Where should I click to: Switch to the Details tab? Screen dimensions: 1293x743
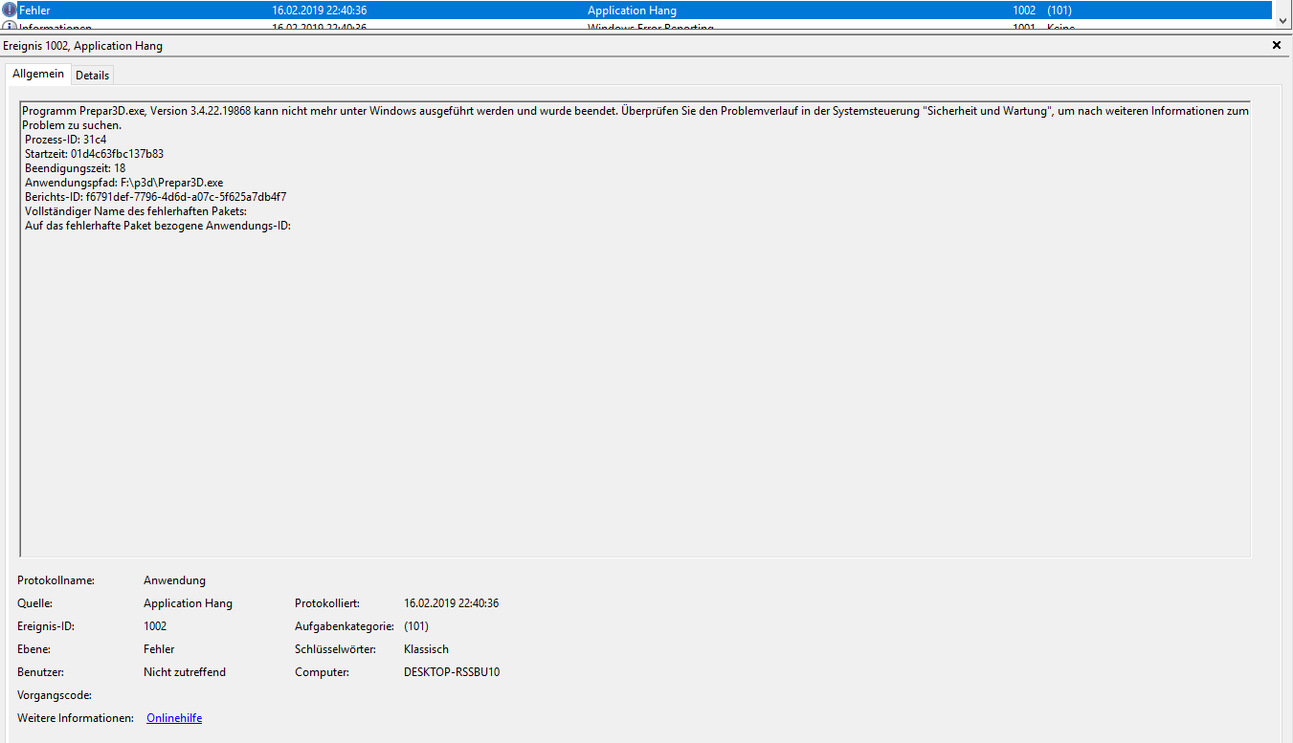[93, 75]
